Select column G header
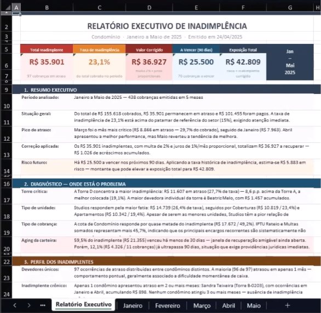This screenshot has height=313, width=321. coord(290,8)
